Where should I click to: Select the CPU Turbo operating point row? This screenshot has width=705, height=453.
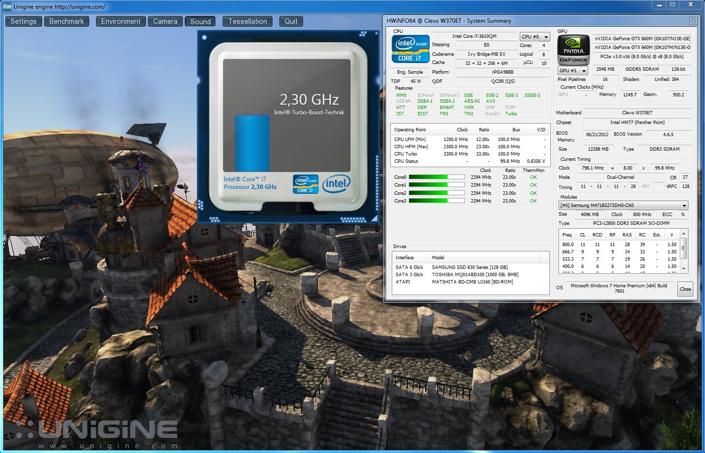(x=469, y=154)
